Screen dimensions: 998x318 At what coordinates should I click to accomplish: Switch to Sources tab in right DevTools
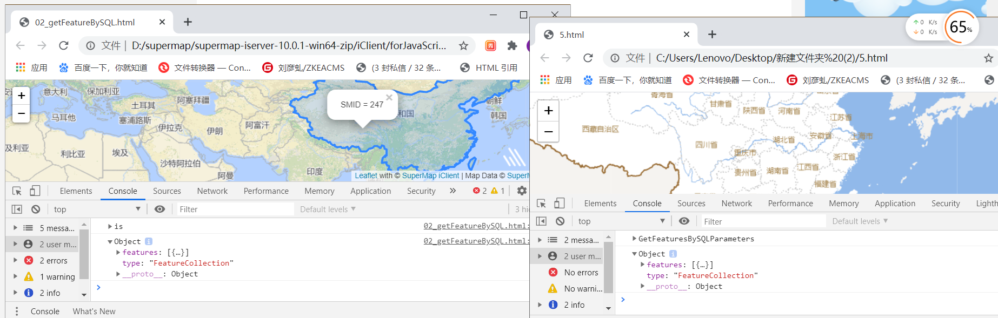tap(691, 204)
